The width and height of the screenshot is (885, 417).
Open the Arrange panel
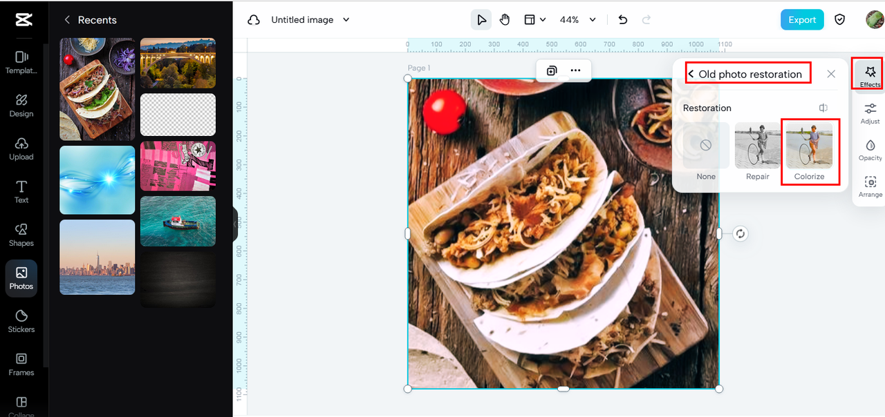[870, 186]
